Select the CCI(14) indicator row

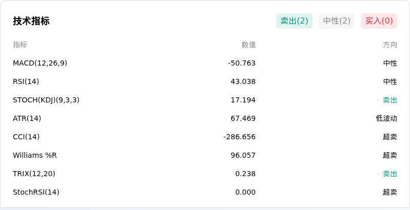pyautogui.click(x=205, y=137)
